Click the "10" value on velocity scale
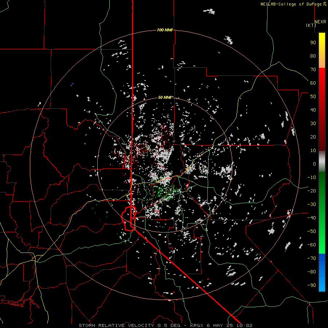The image size is (328, 328). 313,151
